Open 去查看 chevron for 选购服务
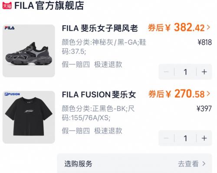Image resolution: width=217 pixels, height=173 pixels. pyautogui.click(x=204, y=164)
